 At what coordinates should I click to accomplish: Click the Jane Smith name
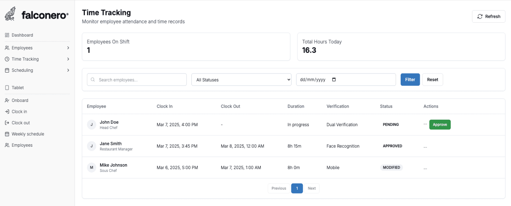[111, 143]
